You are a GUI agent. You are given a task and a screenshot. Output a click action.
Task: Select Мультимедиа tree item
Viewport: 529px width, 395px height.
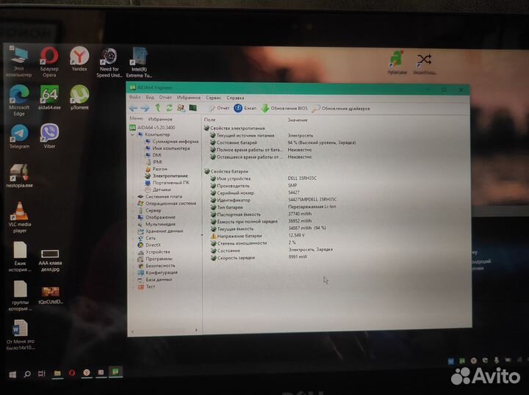click(156, 224)
